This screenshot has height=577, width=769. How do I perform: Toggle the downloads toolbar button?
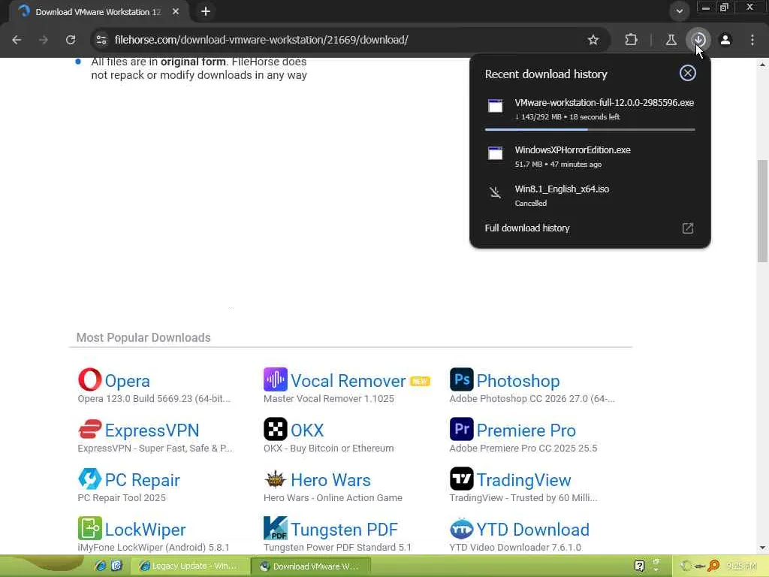(x=698, y=40)
